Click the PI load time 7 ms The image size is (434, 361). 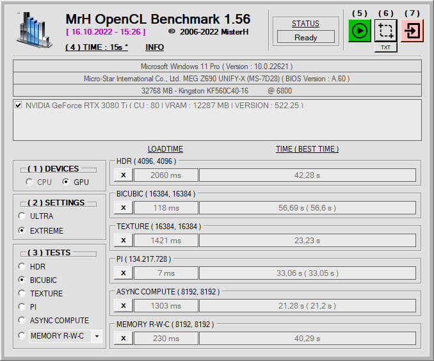click(166, 273)
